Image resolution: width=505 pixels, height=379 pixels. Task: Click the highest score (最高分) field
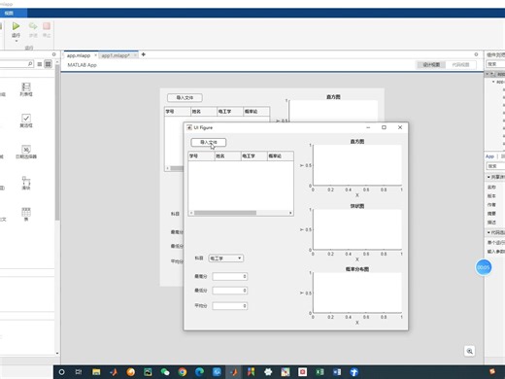click(x=230, y=276)
